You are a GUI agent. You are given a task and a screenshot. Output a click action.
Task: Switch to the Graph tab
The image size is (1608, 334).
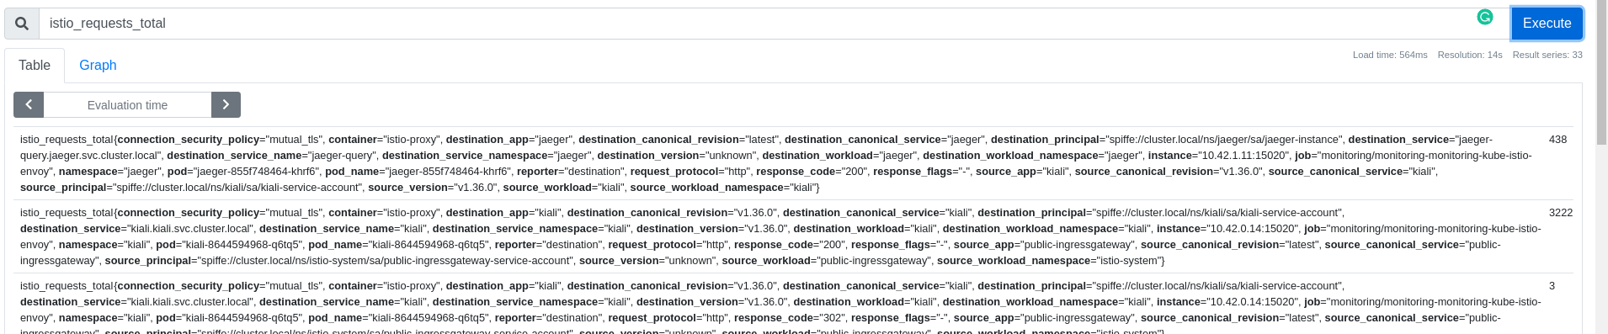coord(98,66)
